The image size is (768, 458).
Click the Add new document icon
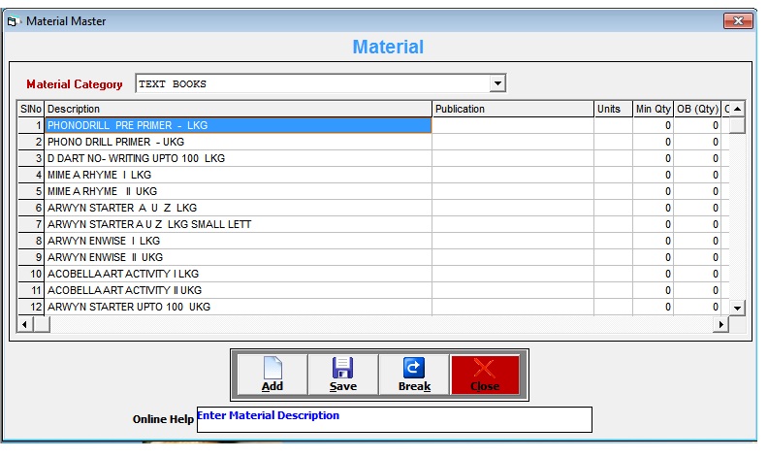click(x=272, y=368)
